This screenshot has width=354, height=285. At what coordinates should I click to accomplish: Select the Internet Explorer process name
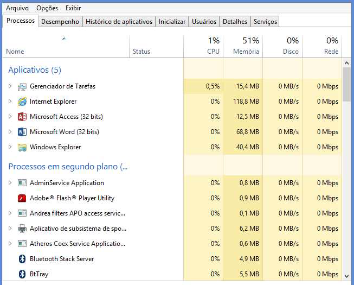pyautogui.click(x=53, y=102)
